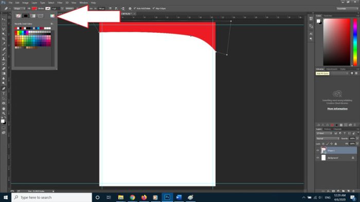Viewport: 360px width, 202px height.
Task: Hide the Shape 1 layer
Action: click(318, 151)
